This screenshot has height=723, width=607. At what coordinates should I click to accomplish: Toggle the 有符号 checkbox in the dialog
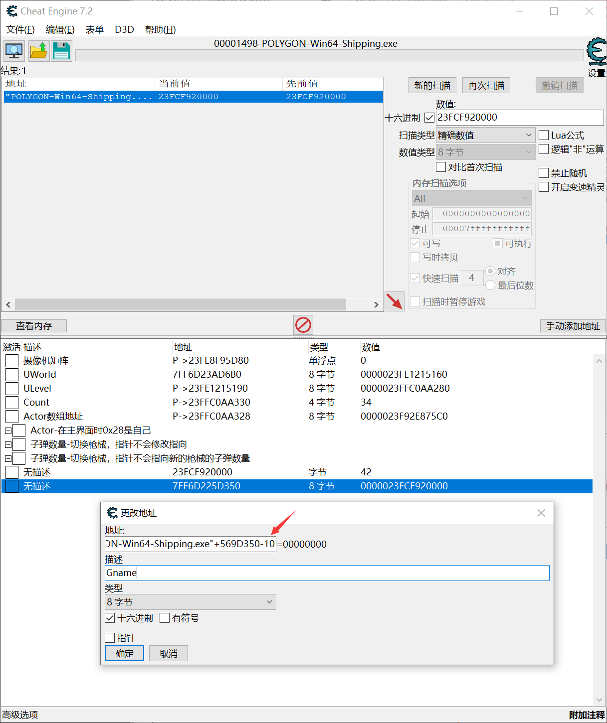click(165, 618)
